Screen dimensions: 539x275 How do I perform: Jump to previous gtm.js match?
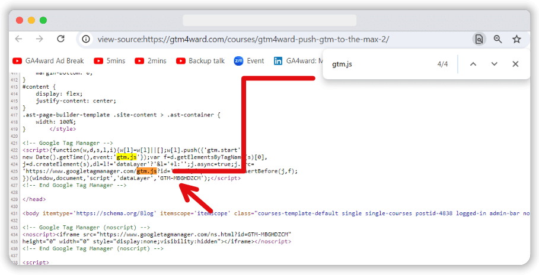[473, 64]
